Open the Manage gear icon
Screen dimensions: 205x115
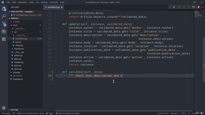coord(4,108)
